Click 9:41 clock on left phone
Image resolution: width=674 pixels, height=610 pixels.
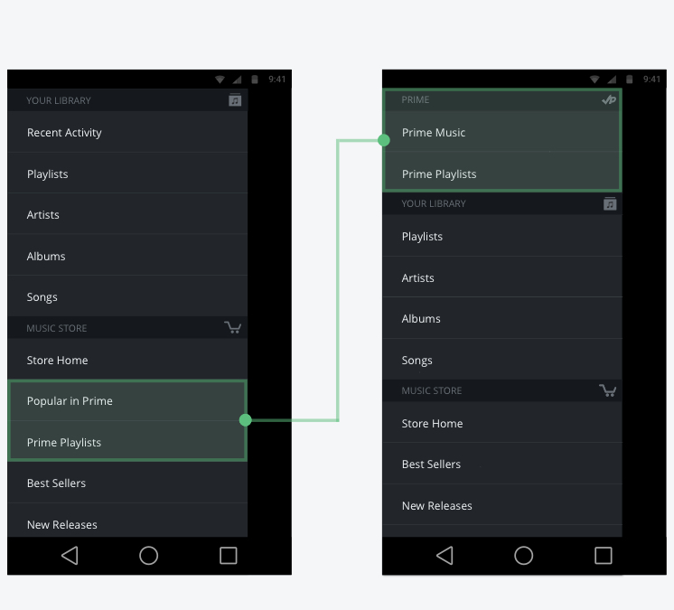pyautogui.click(x=276, y=80)
